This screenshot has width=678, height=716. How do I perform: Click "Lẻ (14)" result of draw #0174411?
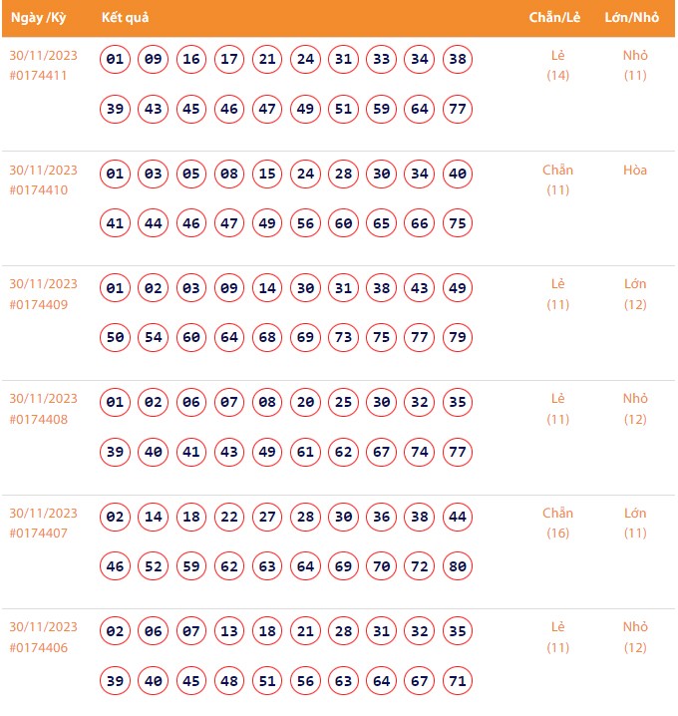pyautogui.click(x=558, y=65)
